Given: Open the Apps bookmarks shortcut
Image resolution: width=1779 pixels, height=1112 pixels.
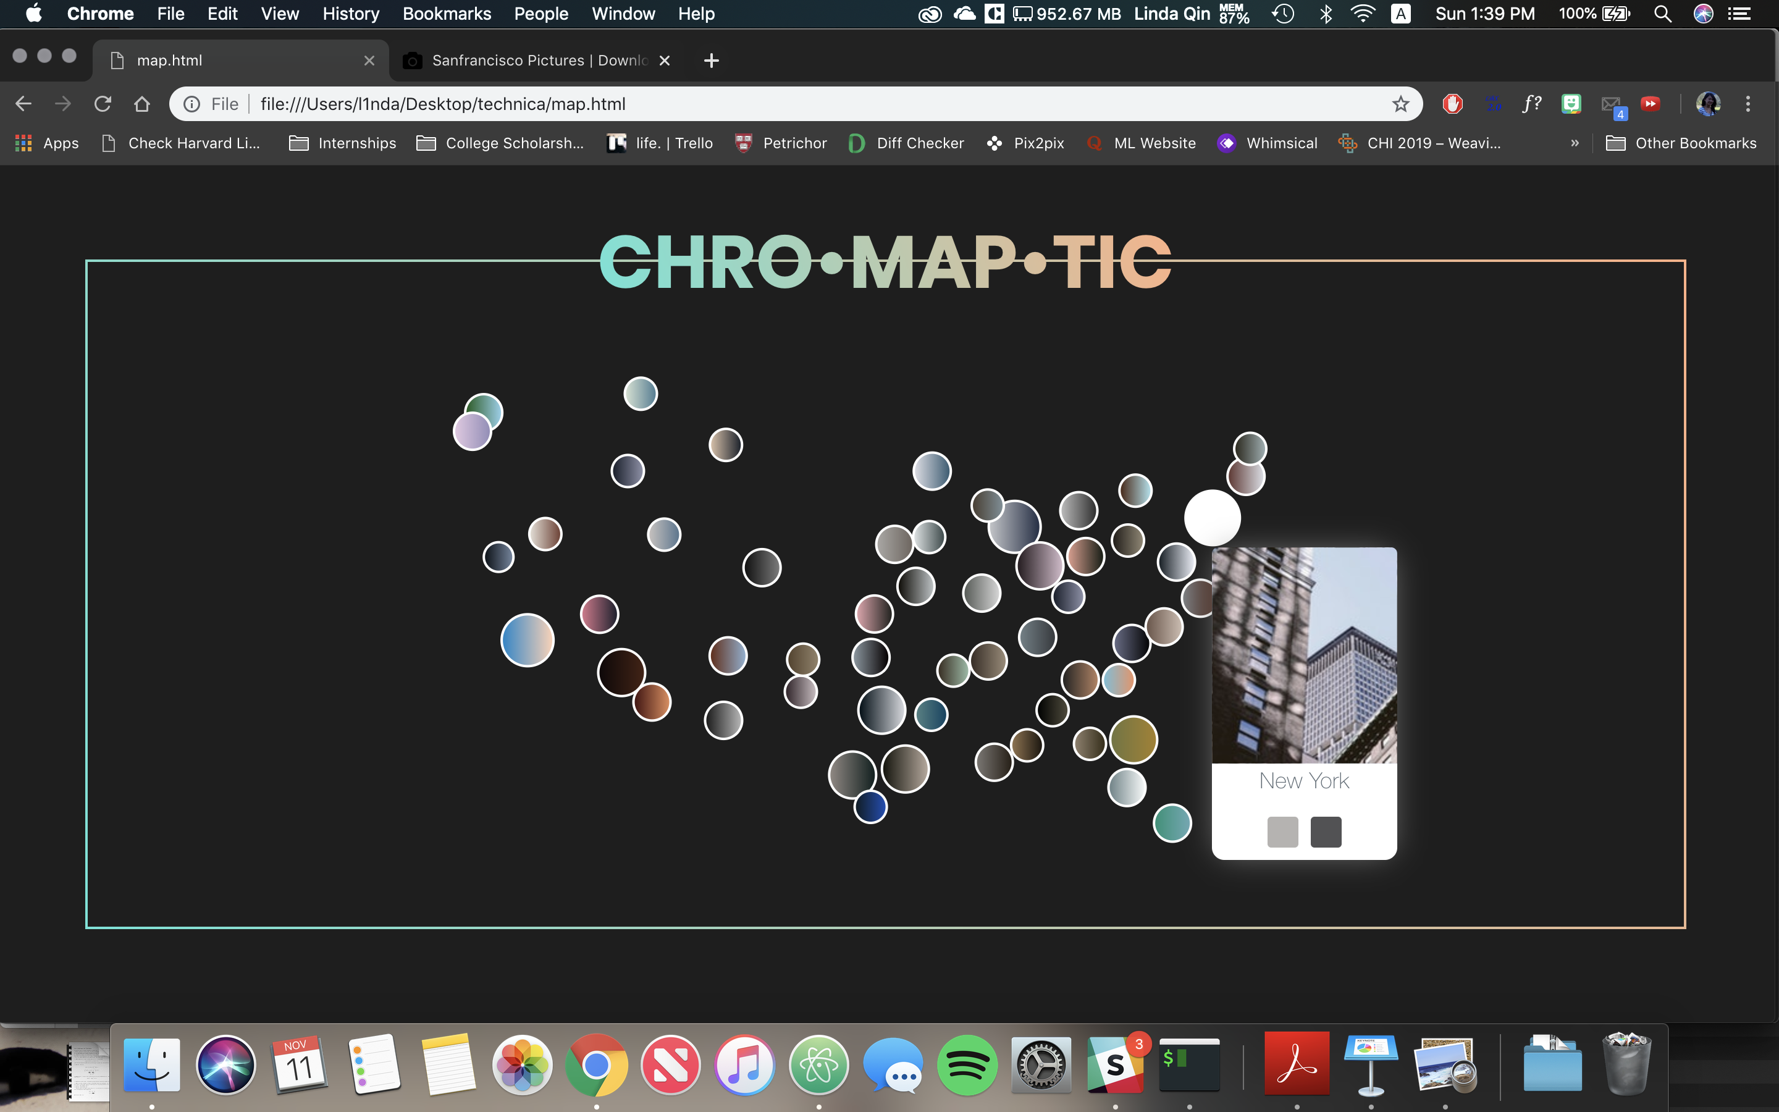Looking at the screenshot, I should click(47, 143).
